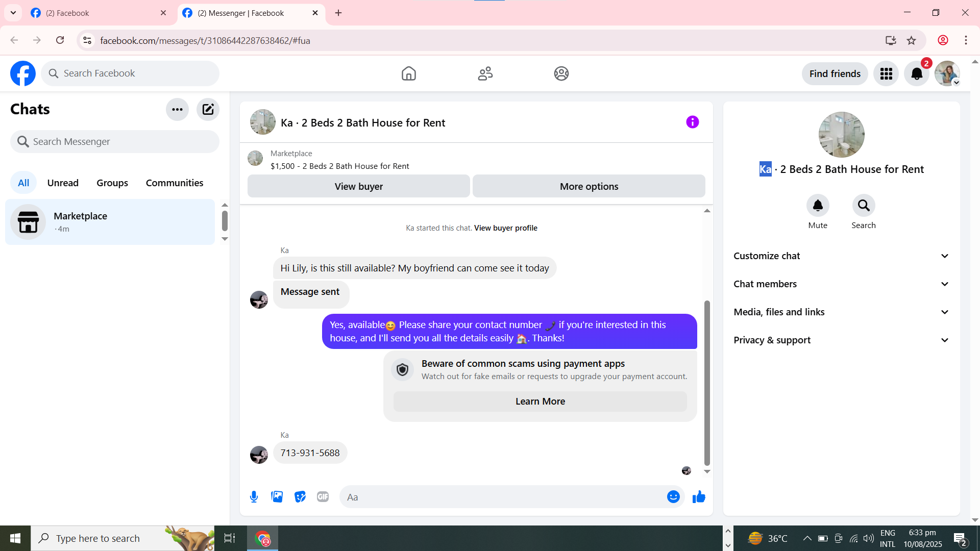This screenshot has width=980, height=551.
Task: Start a new message with compose icon
Action: click(x=208, y=109)
